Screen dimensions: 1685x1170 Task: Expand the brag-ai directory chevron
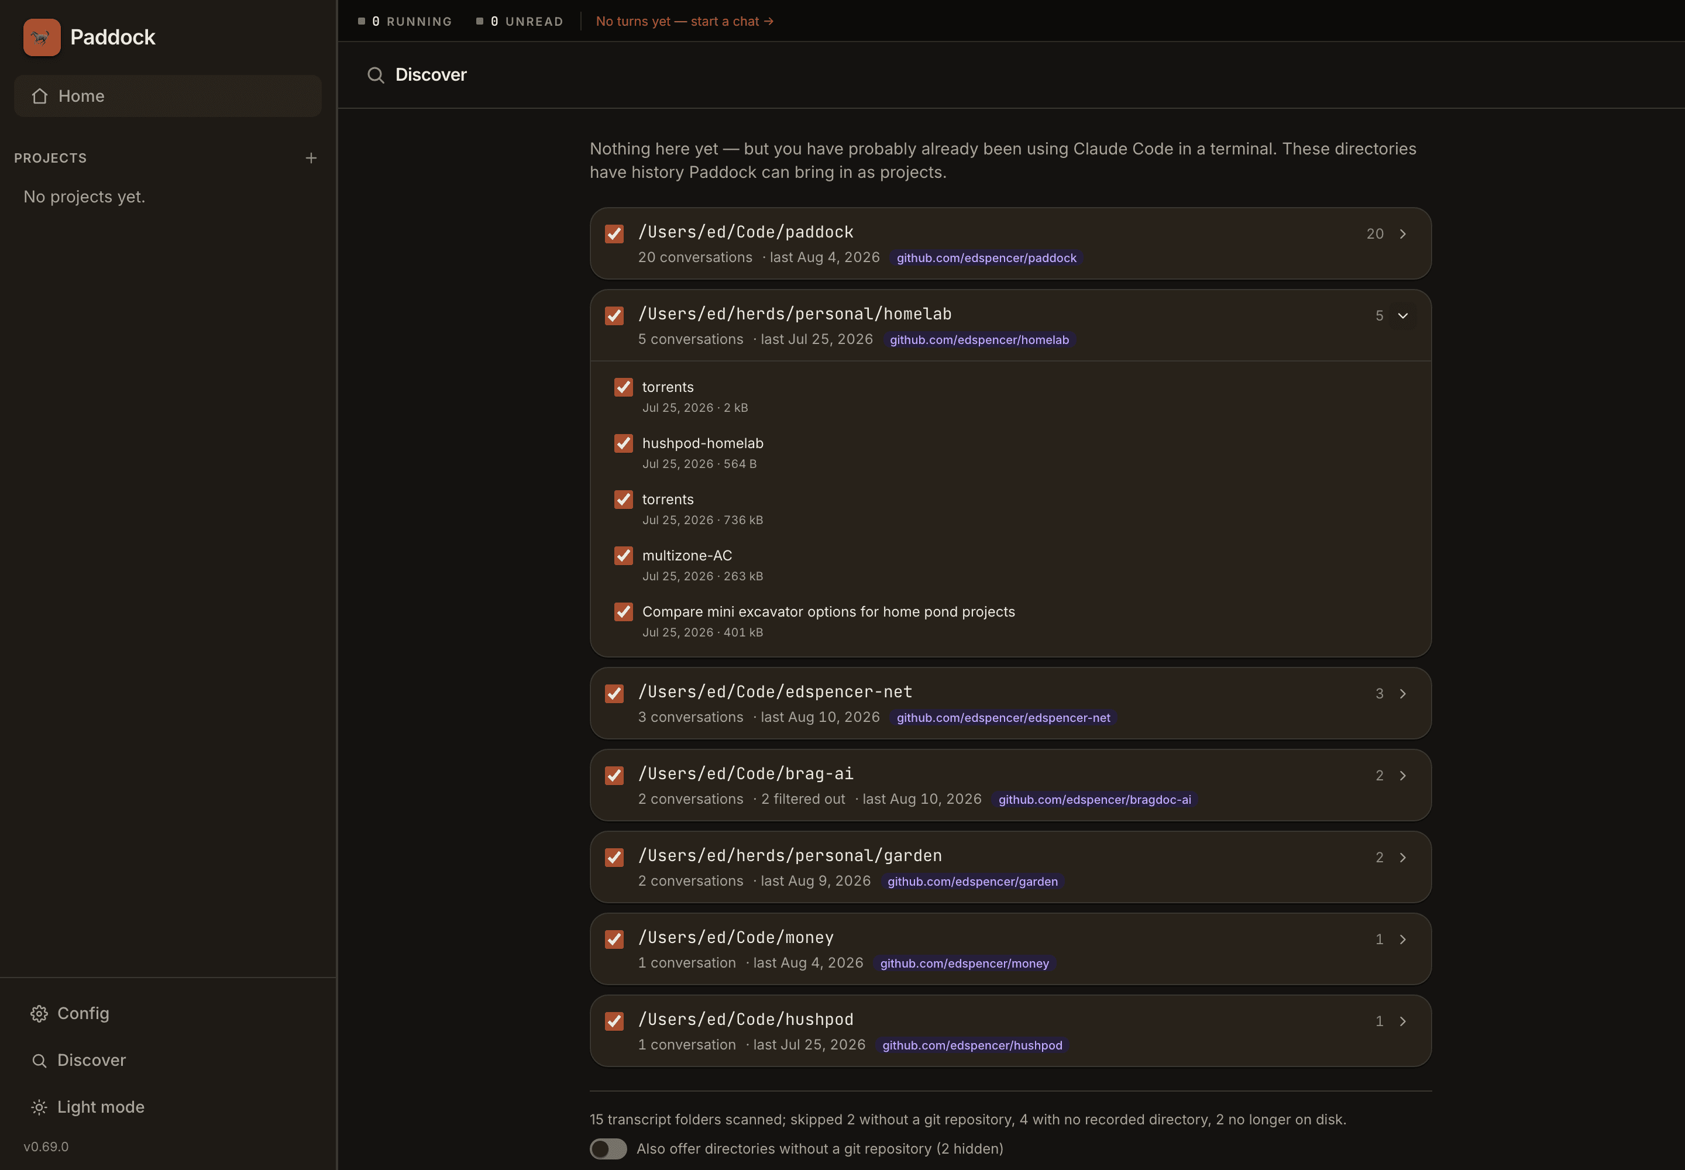click(1402, 776)
